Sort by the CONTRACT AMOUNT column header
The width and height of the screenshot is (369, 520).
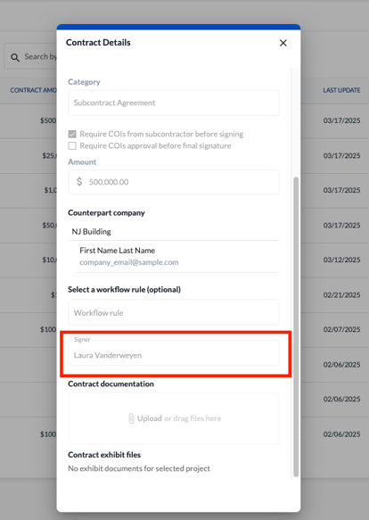33,90
